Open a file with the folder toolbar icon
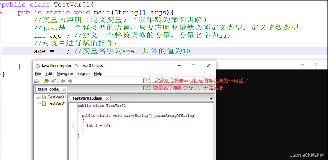 point(36,81)
